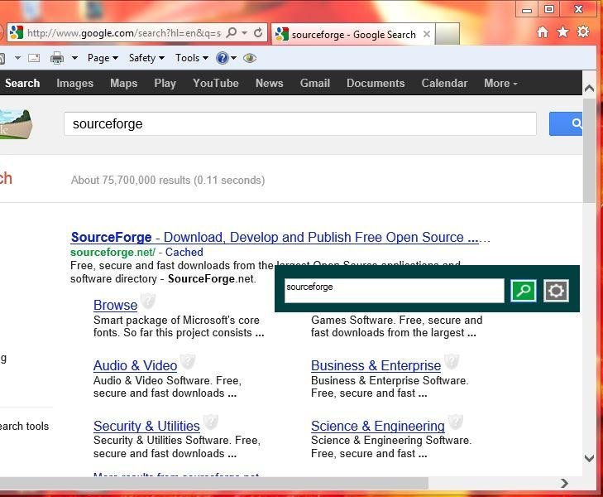
Task: Click the address bar search magnifier icon
Action: pyautogui.click(x=232, y=32)
